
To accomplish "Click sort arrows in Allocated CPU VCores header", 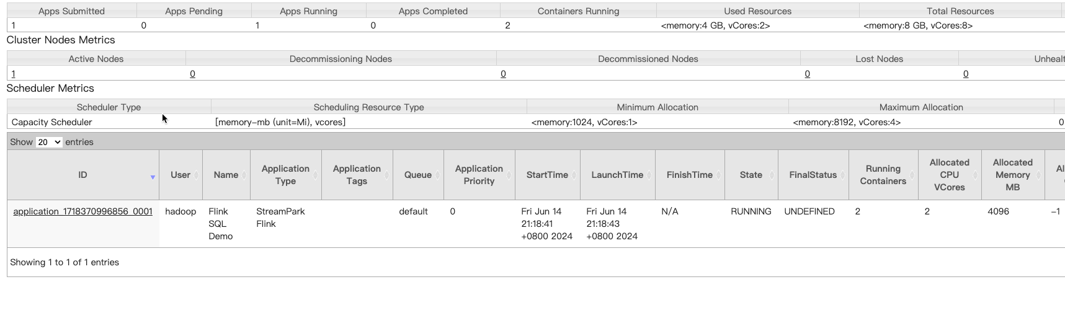I will (976, 175).
